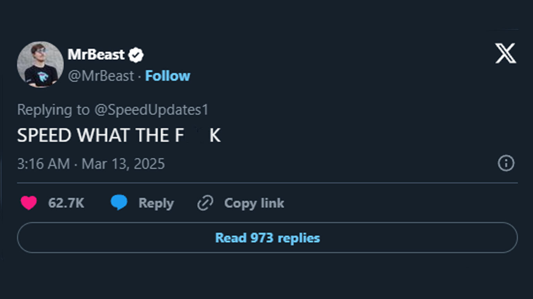Like the tweet with the heart icon

28,203
